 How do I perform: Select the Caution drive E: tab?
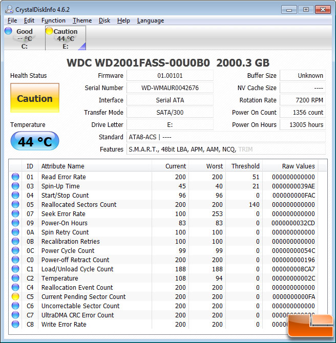(65, 38)
